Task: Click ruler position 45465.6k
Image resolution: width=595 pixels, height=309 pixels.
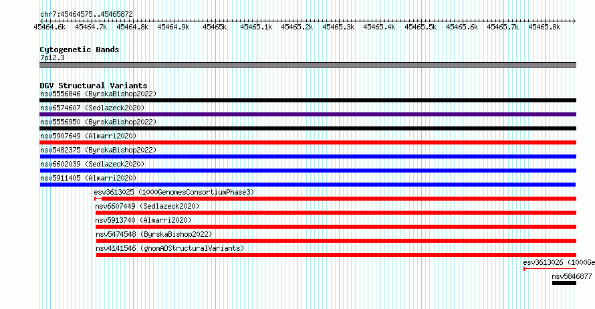Action: (462, 27)
